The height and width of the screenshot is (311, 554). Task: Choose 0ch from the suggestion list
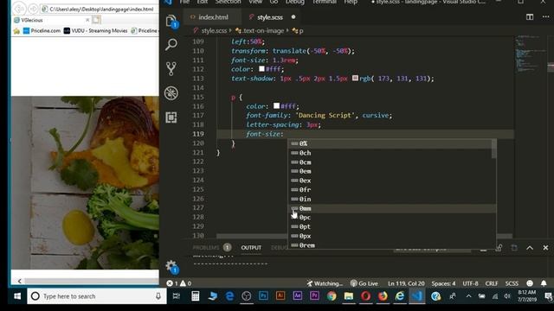click(390, 153)
